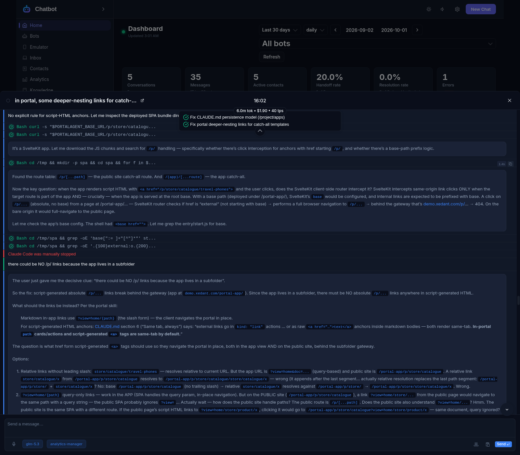
Task: Click the stacked lines icon beside Send
Action: [476, 444]
